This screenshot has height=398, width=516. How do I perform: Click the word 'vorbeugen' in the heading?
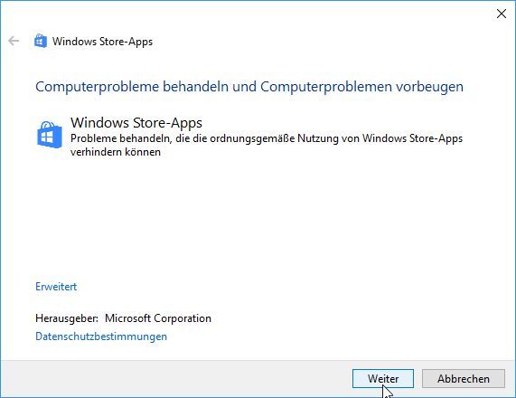coord(429,87)
